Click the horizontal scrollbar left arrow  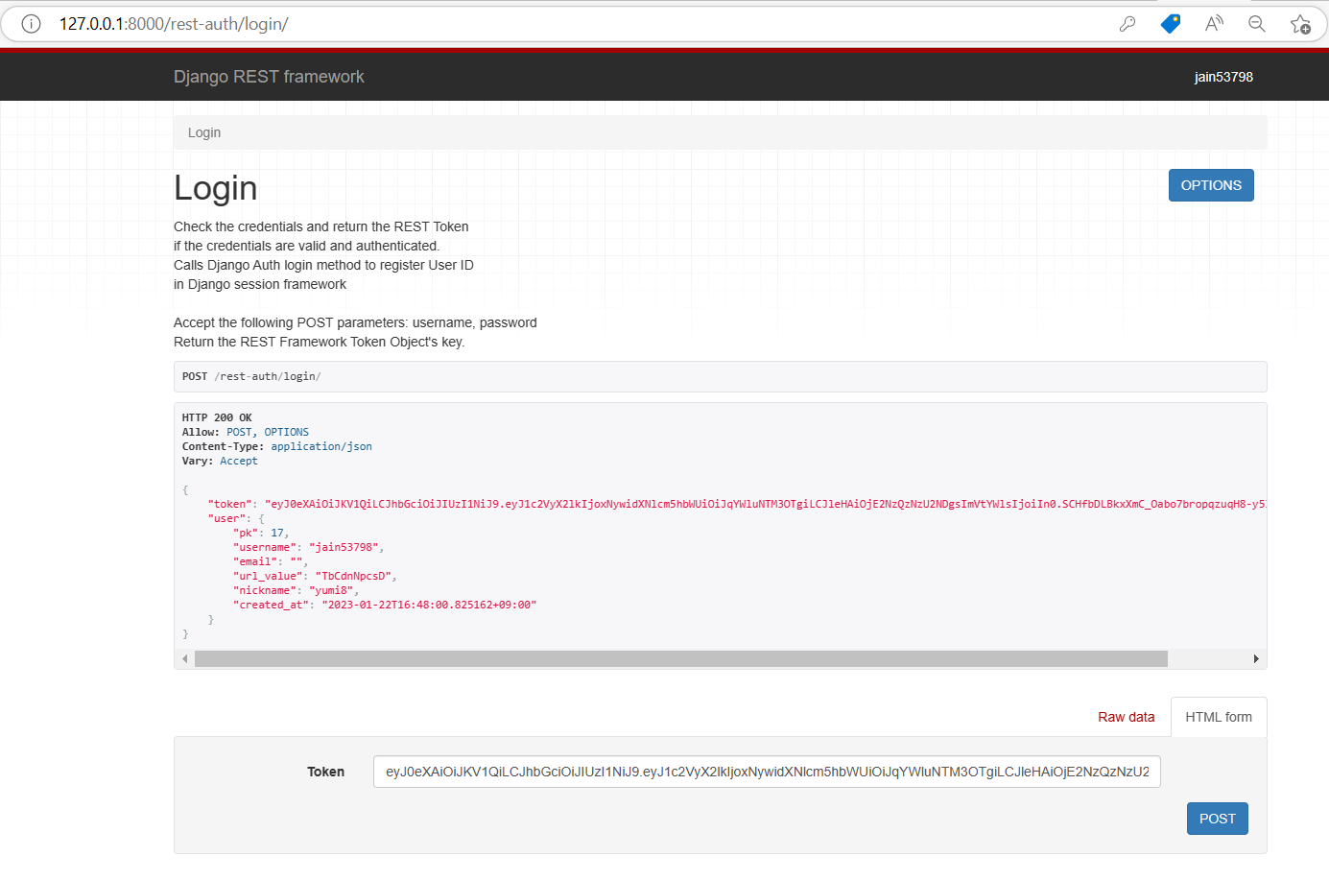click(x=184, y=658)
